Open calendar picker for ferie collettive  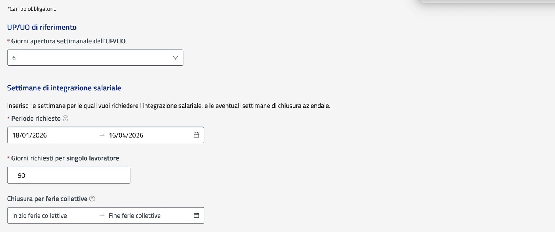(197, 215)
